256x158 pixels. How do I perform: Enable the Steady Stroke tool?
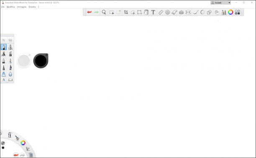[x=196, y=12]
